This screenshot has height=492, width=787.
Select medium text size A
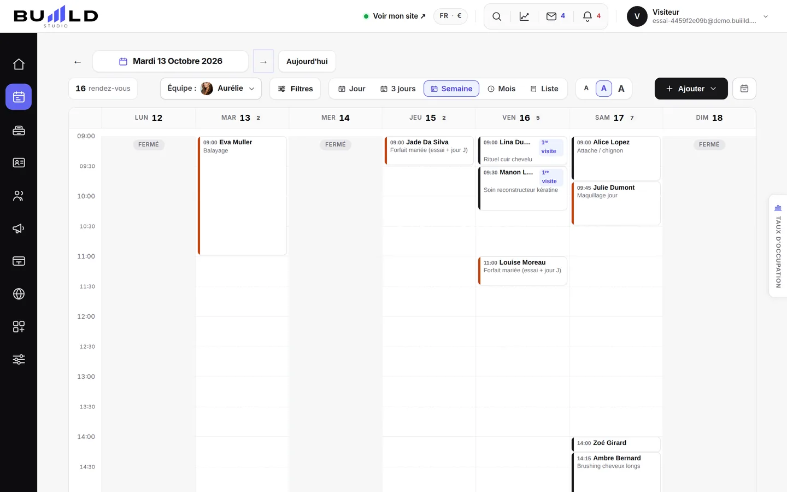tap(604, 89)
